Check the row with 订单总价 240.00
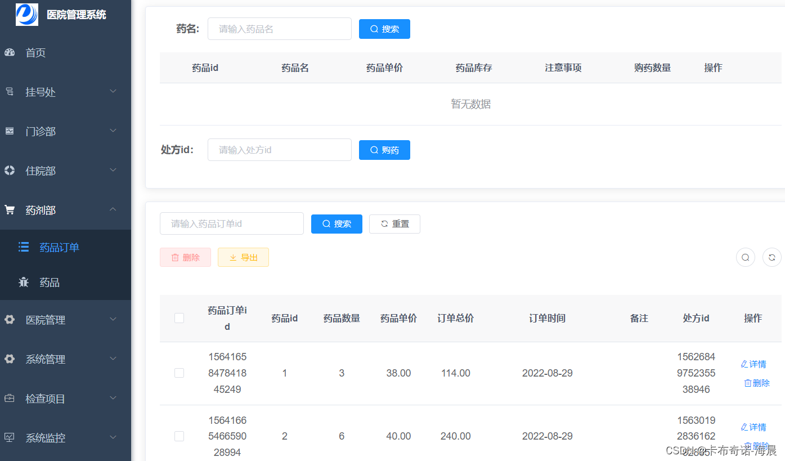 click(x=179, y=436)
